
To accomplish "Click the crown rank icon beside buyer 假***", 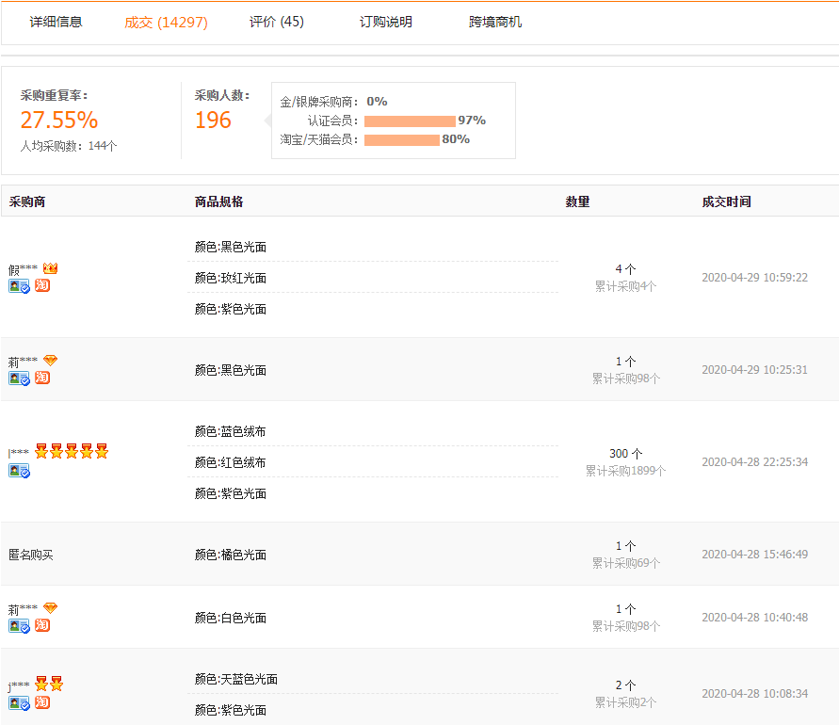I will [51, 268].
